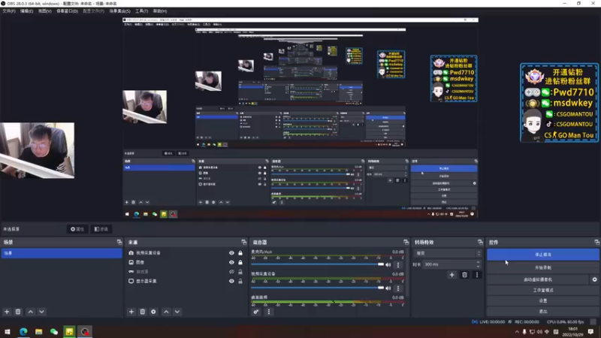Add a configurable transition plus icon
Viewport: 601px width, 338px height.
coord(452,275)
